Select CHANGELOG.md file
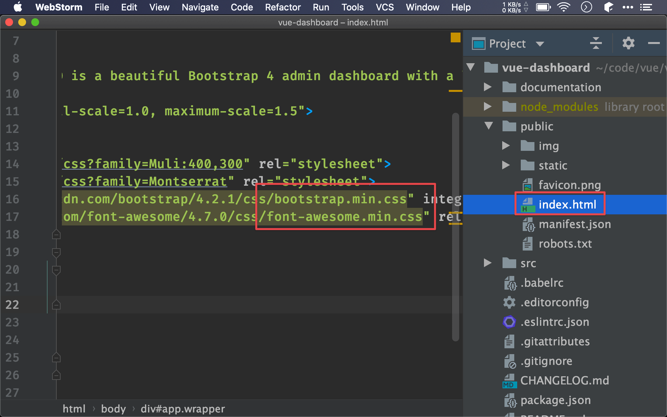 565,381
